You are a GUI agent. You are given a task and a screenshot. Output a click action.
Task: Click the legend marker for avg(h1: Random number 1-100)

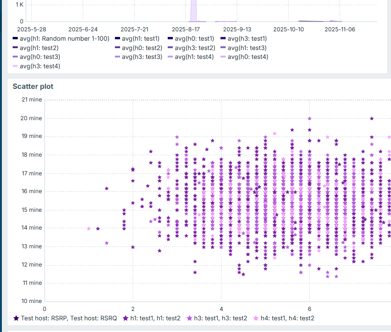[x=15, y=38]
